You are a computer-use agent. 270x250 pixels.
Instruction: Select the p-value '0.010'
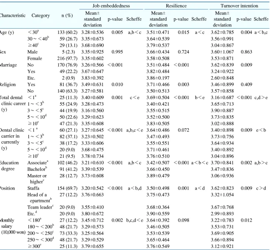(117, 84)
